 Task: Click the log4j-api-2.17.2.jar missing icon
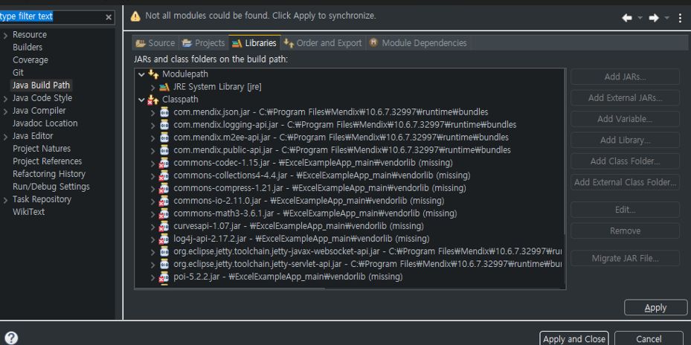point(164,239)
